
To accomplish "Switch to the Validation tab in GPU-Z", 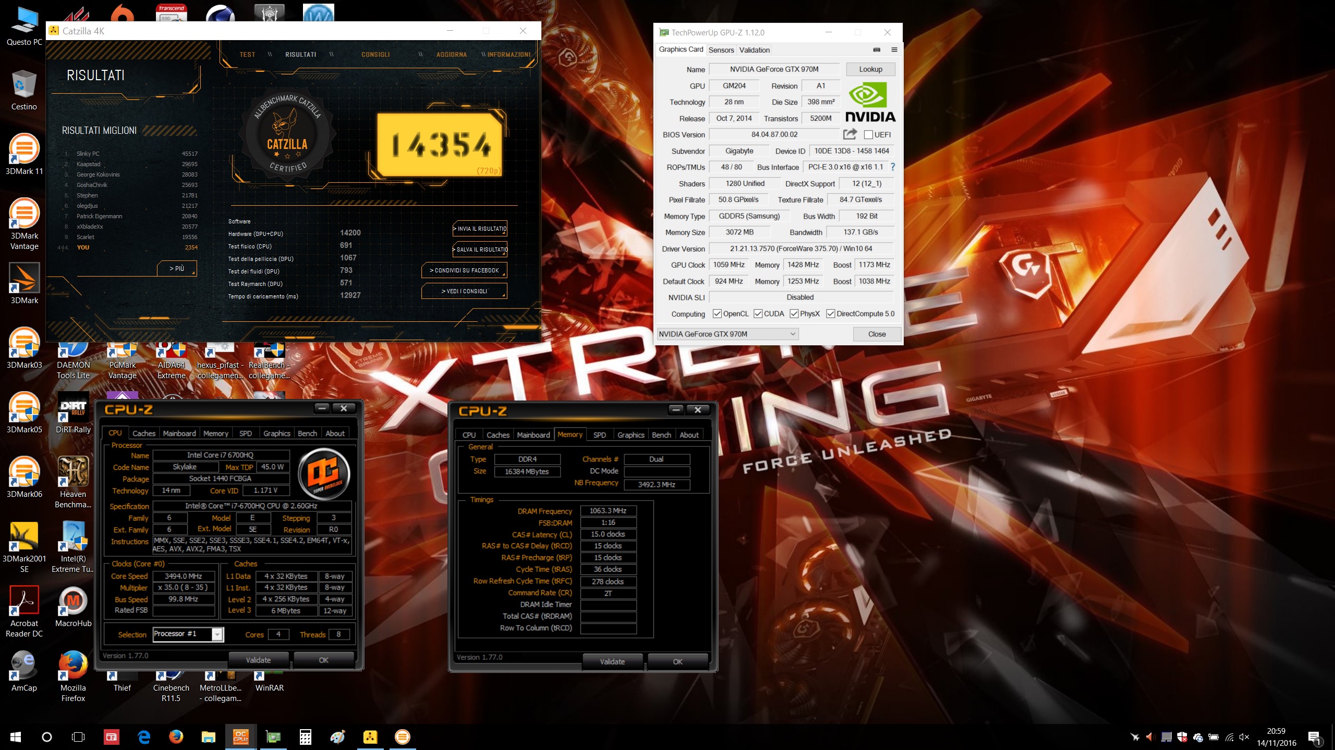I will coord(754,50).
